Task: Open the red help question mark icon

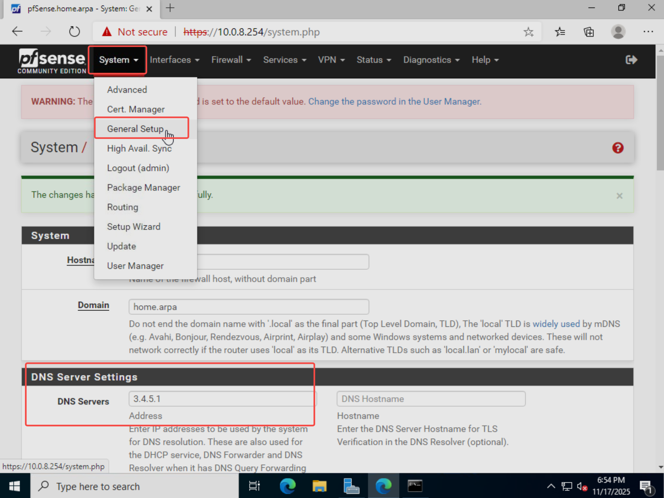Action: tap(618, 148)
